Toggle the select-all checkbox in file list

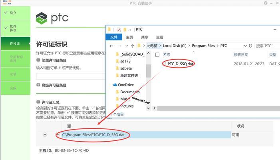point(157,55)
